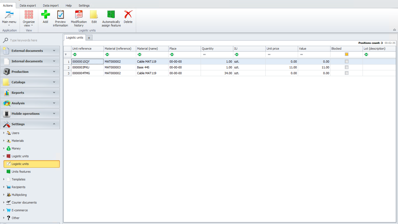This screenshot has height=224, width=398.
Task: Open the Materials tree item
Action: tap(18, 141)
